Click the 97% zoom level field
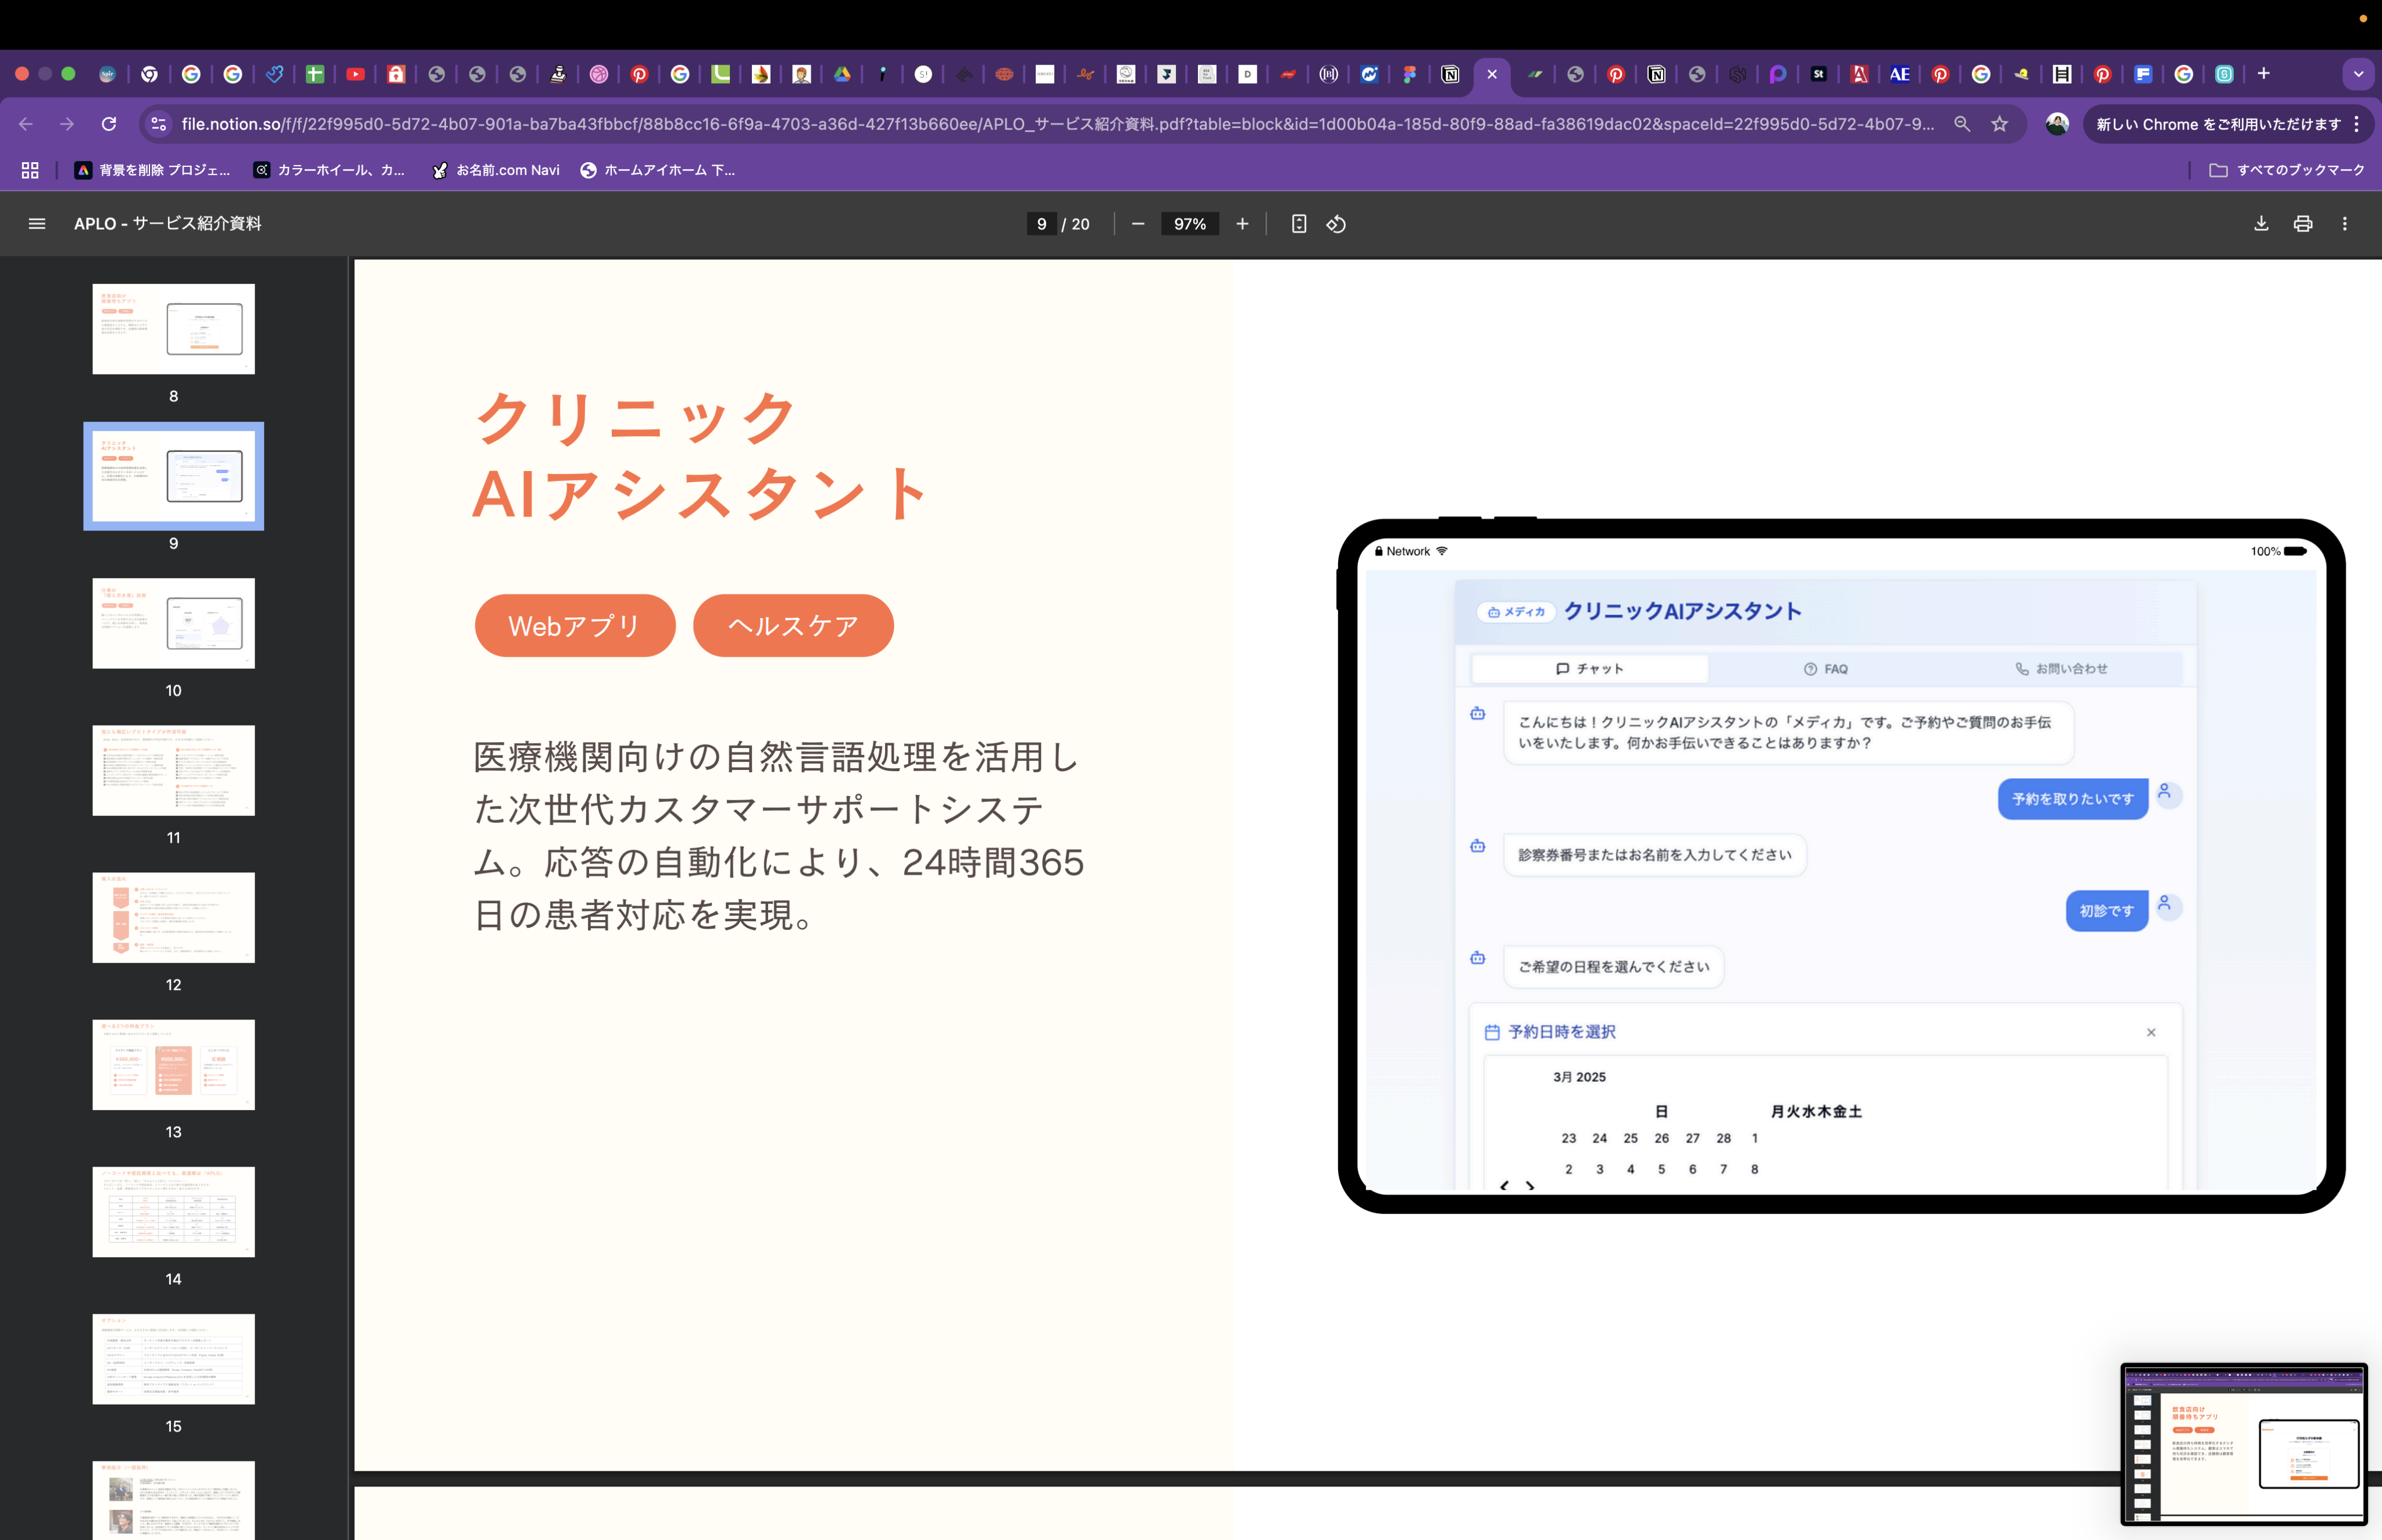Screen dimensions: 2382x1540 1189,224
